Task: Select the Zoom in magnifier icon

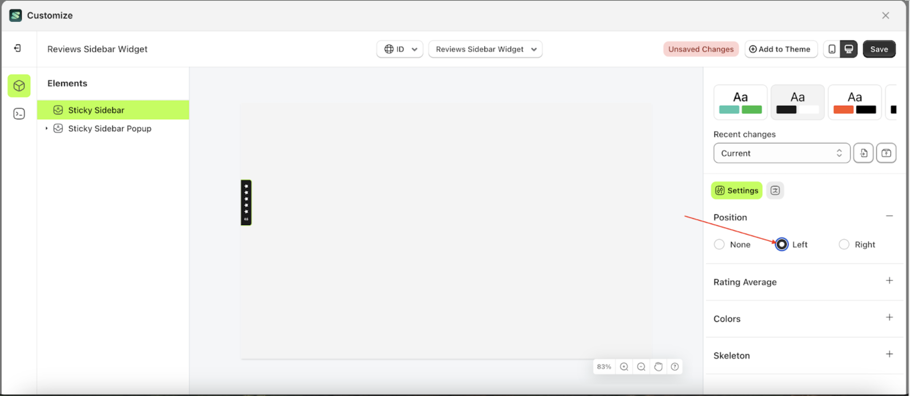Action: click(x=624, y=366)
